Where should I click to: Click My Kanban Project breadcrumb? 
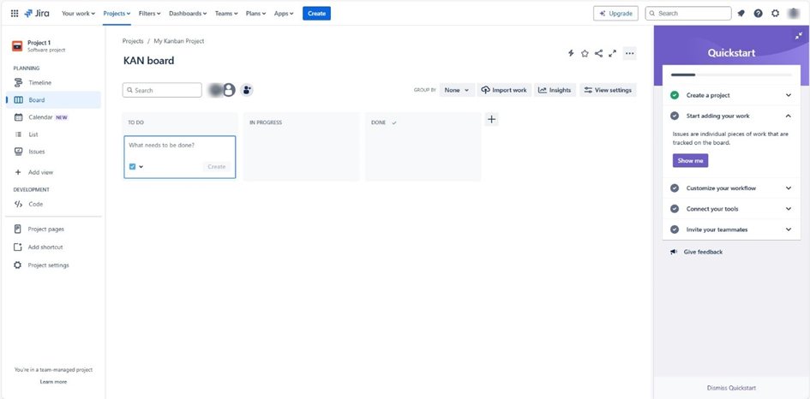pyautogui.click(x=179, y=41)
